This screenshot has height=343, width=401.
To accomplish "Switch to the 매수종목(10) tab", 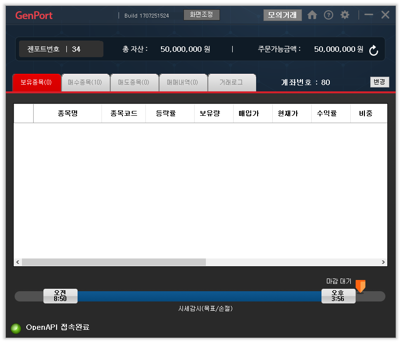I will pos(85,83).
